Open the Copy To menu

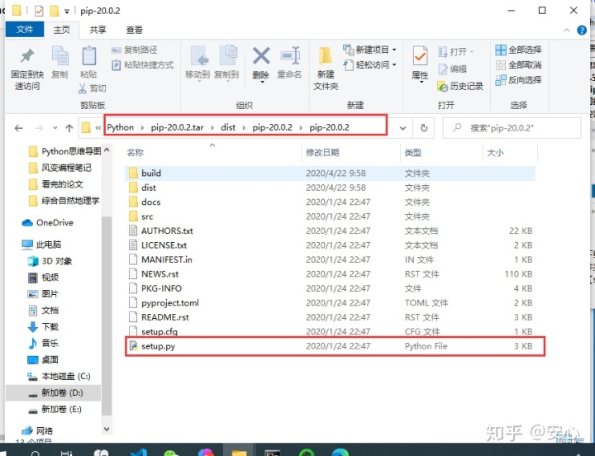[x=226, y=63]
